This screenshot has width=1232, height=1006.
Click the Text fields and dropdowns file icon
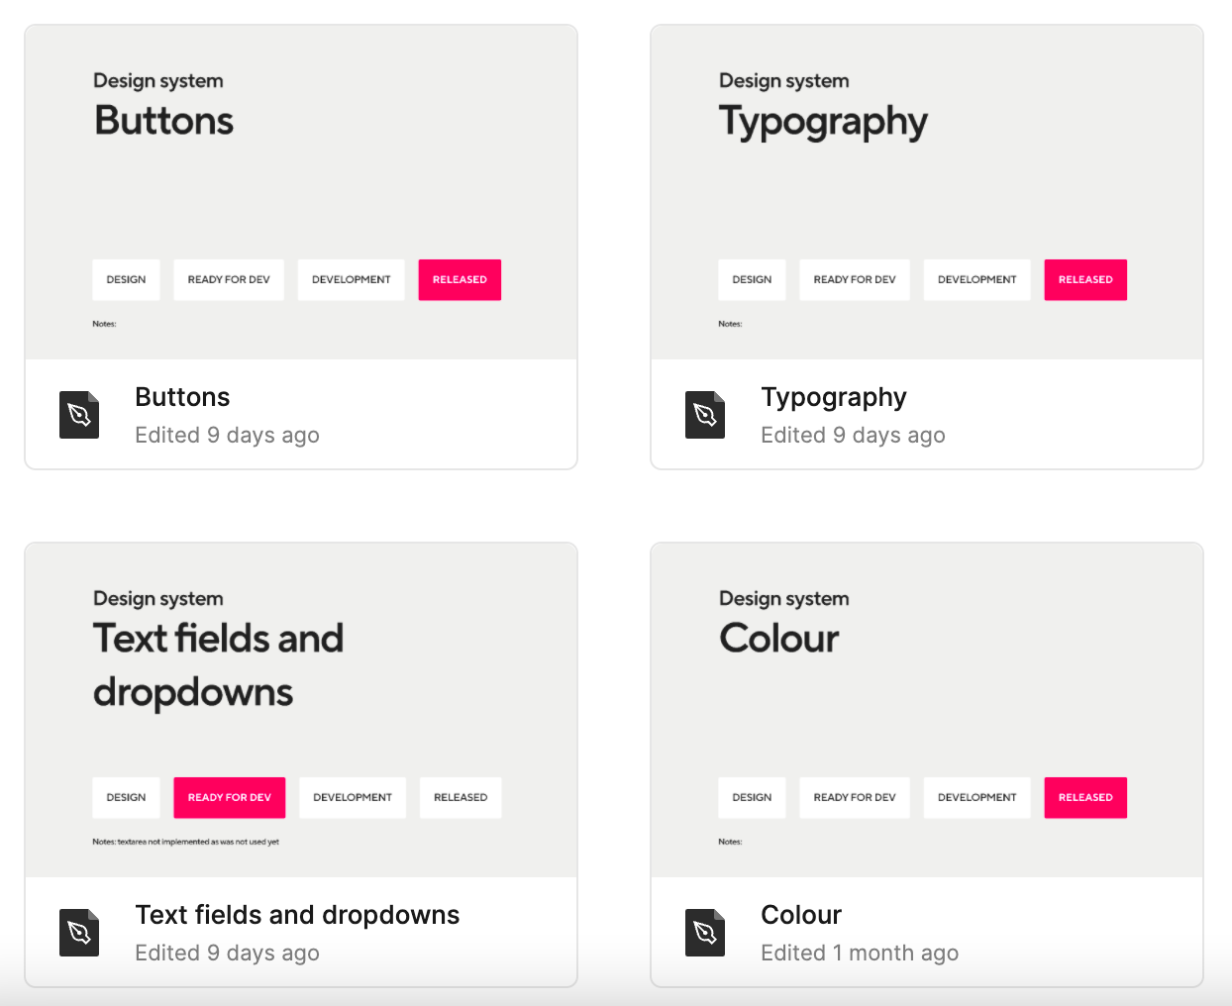tap(79, 933)
